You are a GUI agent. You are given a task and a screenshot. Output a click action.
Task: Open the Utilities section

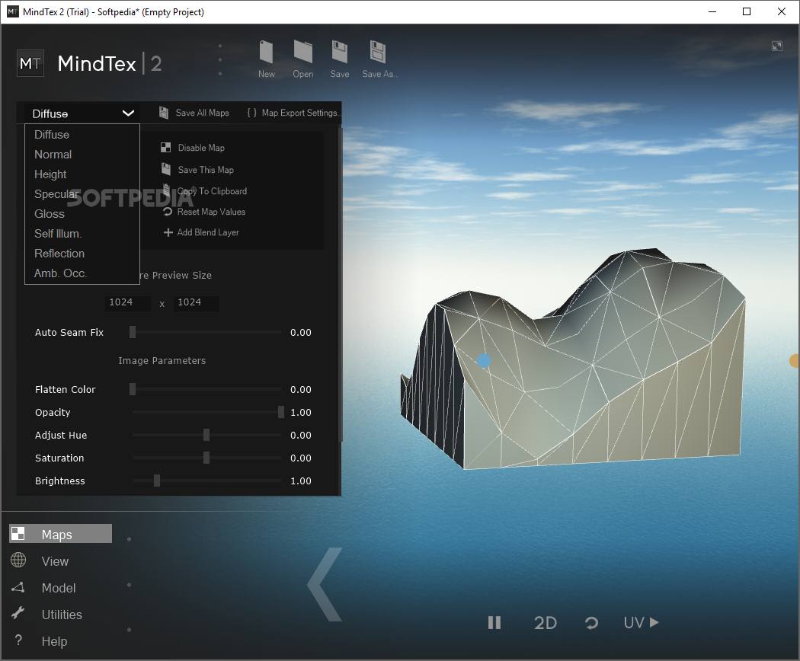pyautogui.click(x=62, y=615)
